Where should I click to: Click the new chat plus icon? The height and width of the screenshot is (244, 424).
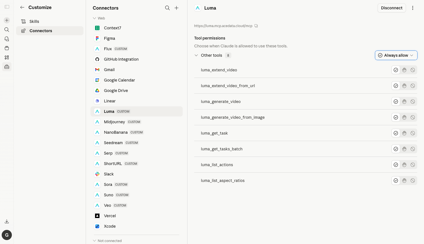(x=7, y=20)
